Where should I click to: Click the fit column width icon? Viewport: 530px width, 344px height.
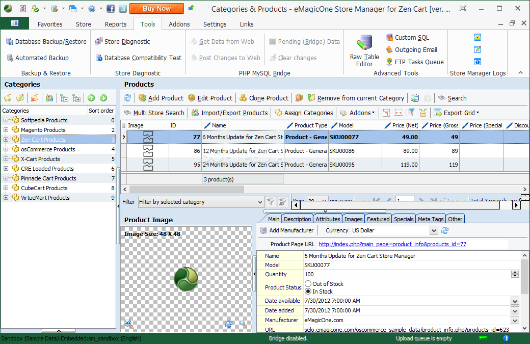point(399,113)
